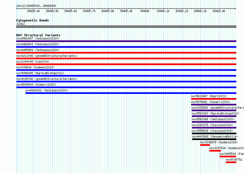Click the nsv1044049 red variant bar
Viewport: 244px width, 173px height.
click(x=126, y=64)
